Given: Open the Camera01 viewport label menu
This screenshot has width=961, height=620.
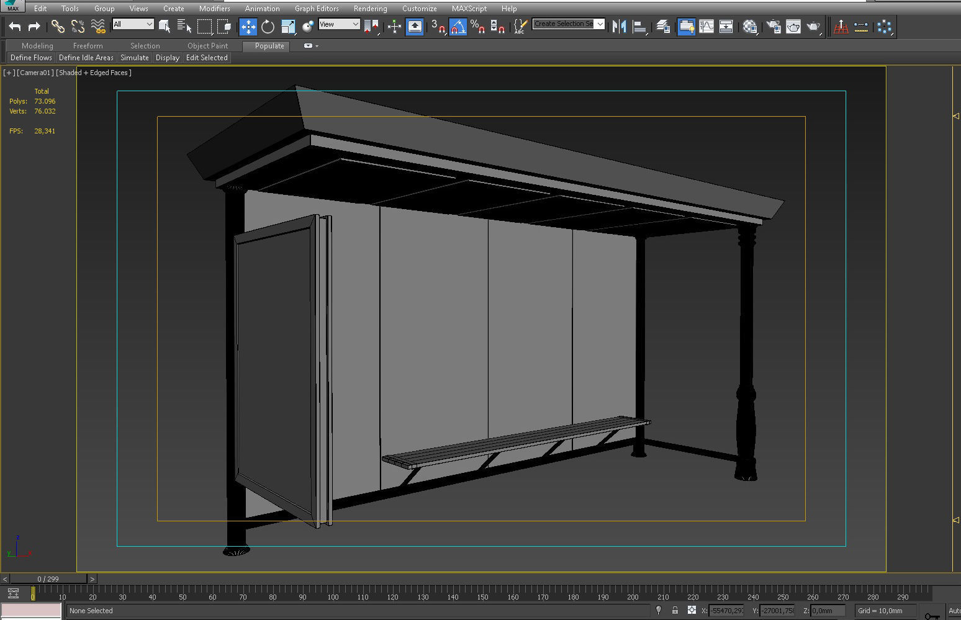Looking at the screenshot, I should (x=35, y=73).
